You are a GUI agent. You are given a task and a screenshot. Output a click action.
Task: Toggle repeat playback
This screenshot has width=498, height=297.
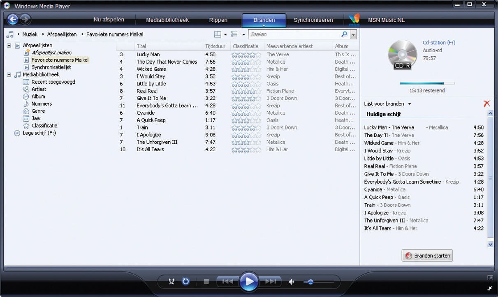pos(185,281)
